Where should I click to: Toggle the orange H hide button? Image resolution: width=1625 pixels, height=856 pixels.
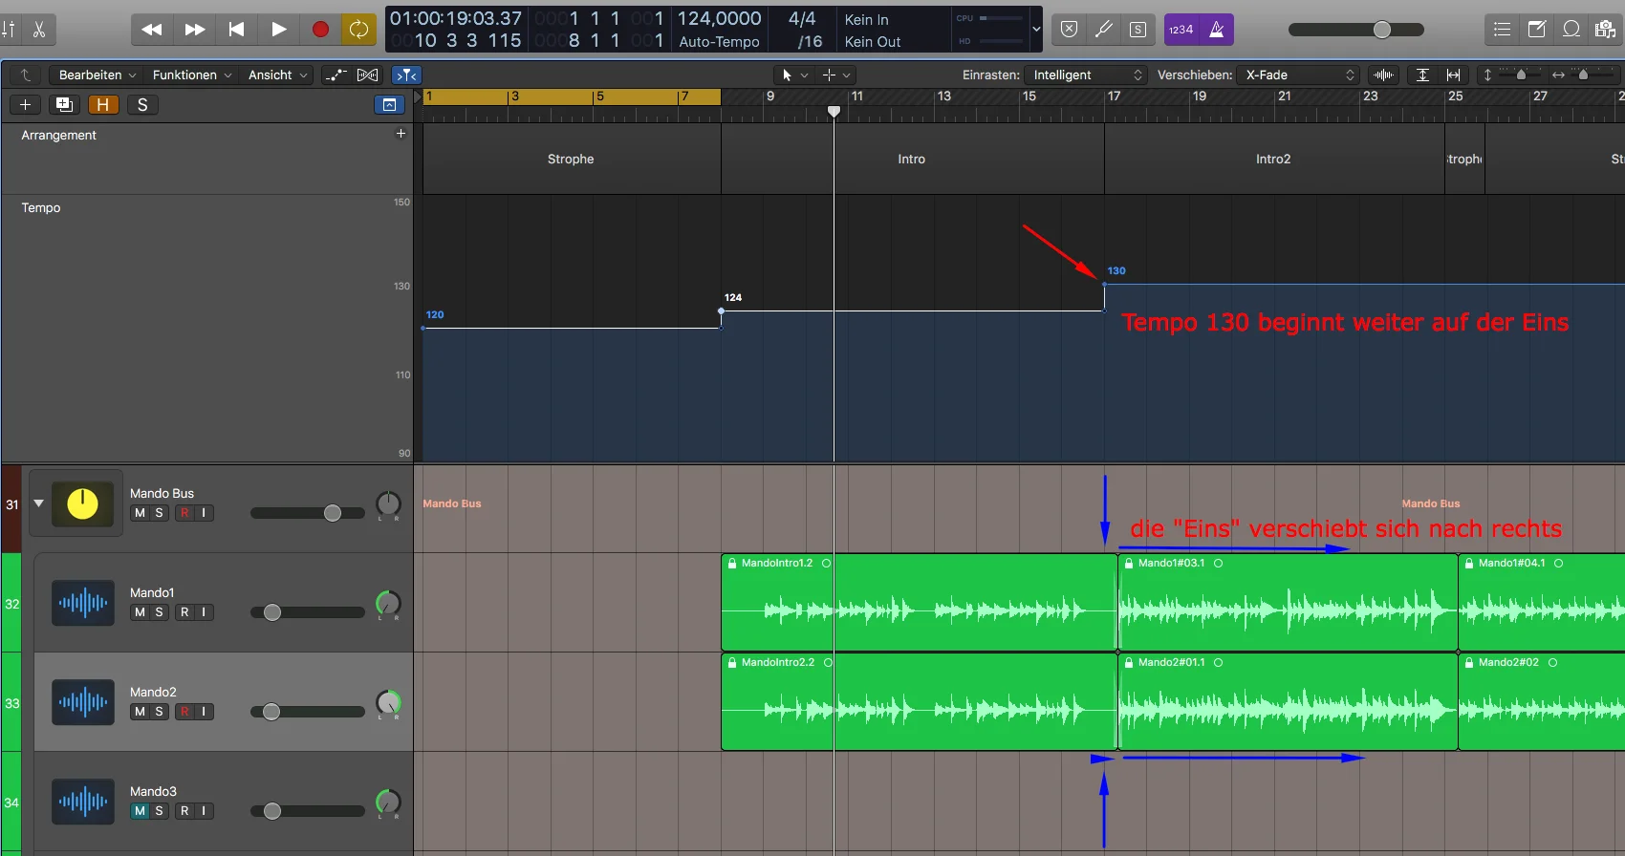click(103, 105)
